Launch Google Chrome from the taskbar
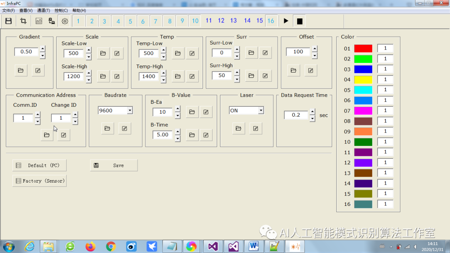The height and width of the screenshot is (253, 450). point(111,246)
